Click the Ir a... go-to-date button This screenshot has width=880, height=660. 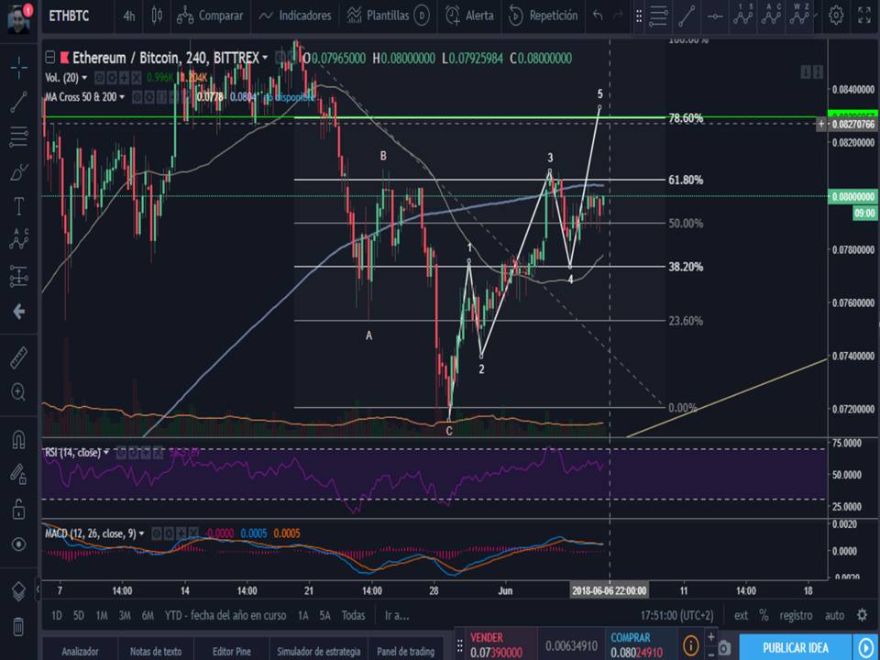coord(397,616)
